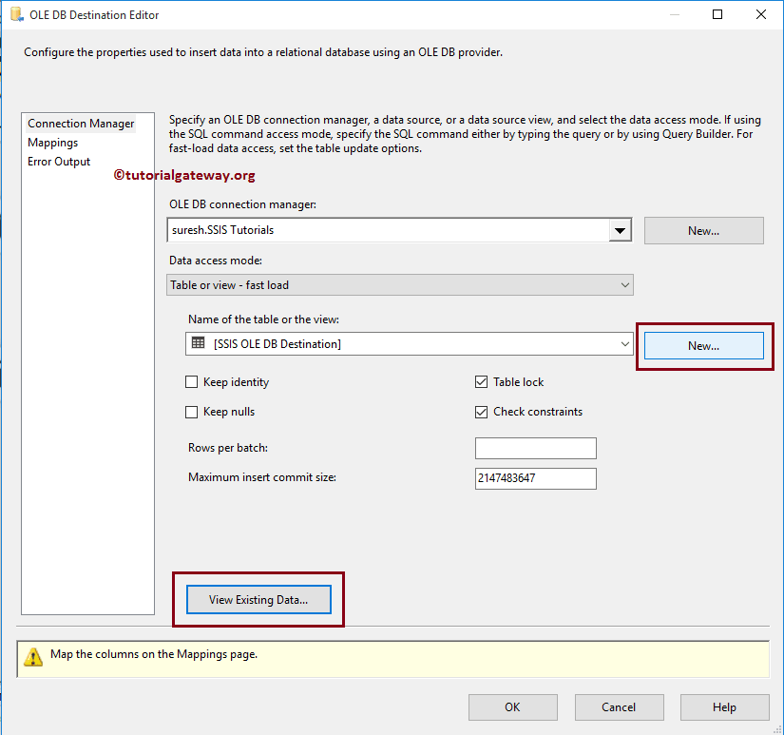
Task: Select the Connection Manager page
Action: point(81,123)
